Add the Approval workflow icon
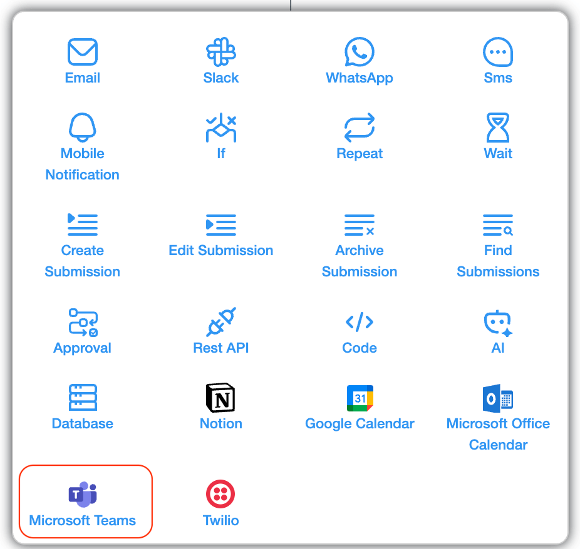 pyautogui.click(x=83, y=322)
